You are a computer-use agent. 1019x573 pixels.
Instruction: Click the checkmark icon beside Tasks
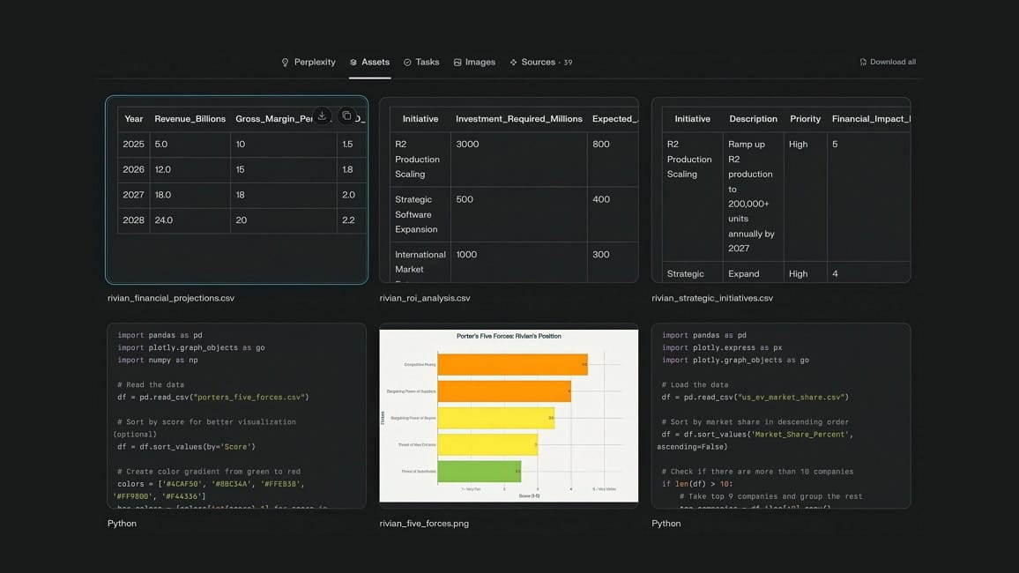pyautogui.click(x=406, y=62)
